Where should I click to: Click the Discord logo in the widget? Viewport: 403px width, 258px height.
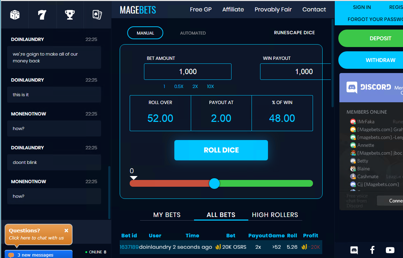pos(369,87)
